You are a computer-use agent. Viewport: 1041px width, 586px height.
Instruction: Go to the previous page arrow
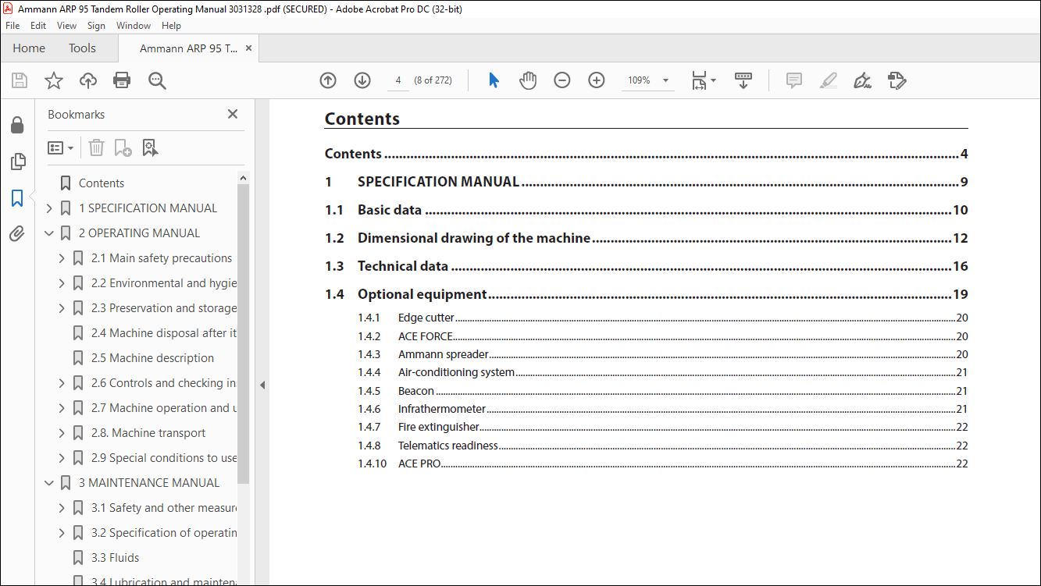pyautogui.click(x=328, y=80)
